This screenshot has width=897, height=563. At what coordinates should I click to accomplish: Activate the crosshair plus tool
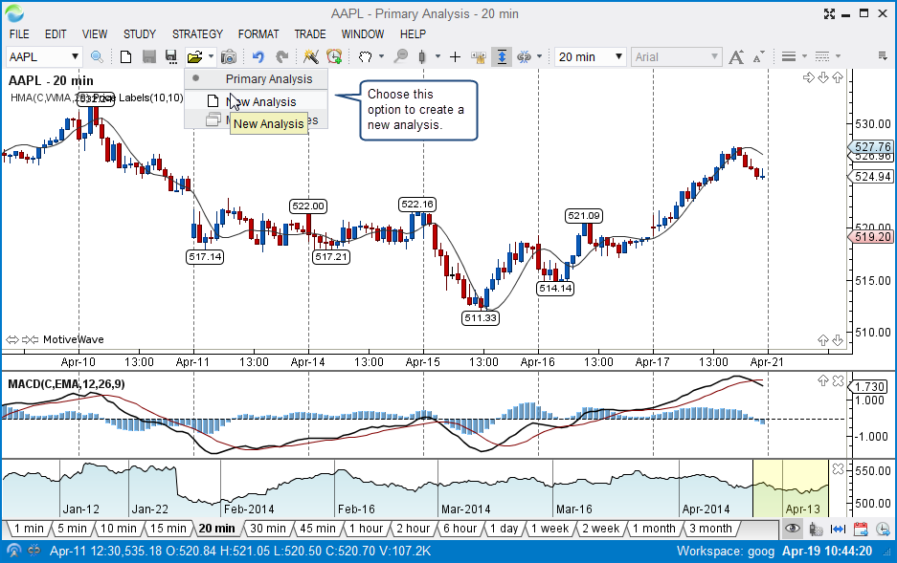pyautogui.click(x=456, y=56)
